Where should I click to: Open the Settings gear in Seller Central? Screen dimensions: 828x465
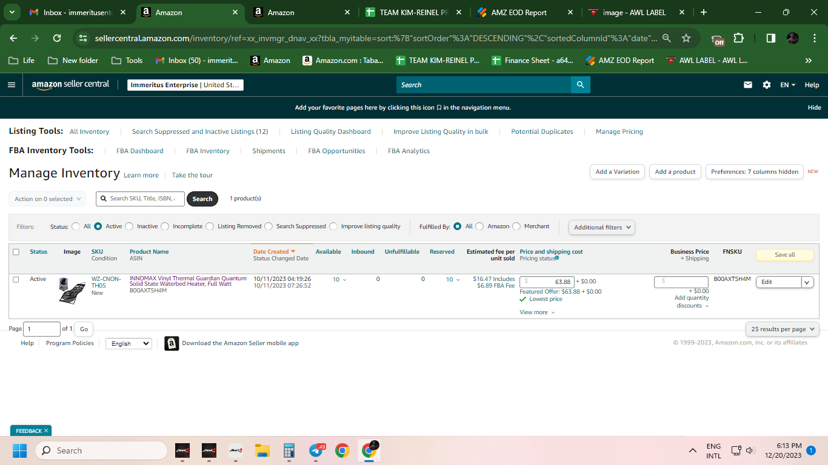click(767, 85)
